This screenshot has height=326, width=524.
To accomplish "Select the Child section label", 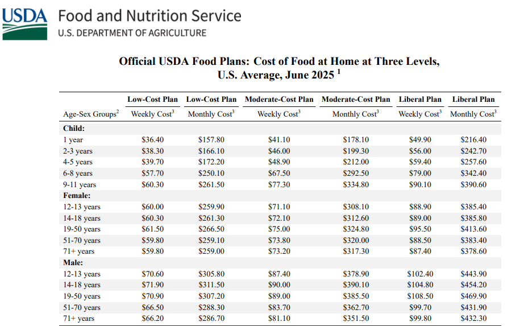I will (73, 129).
